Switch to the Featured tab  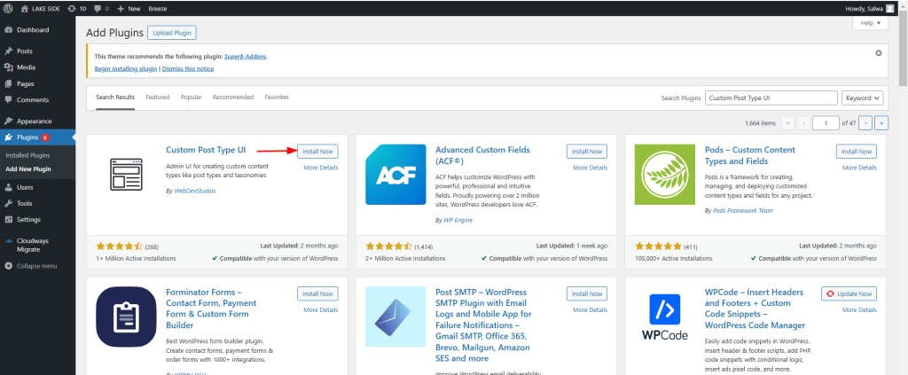coord(158,98)
